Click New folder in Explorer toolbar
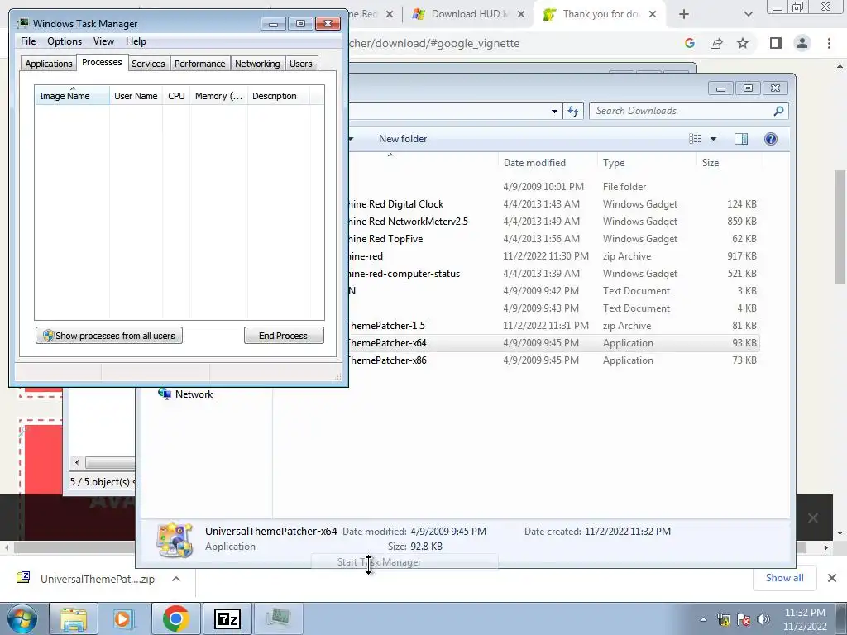Image resolution: width=847 pixels, height=635 pixels. [403, 139]
